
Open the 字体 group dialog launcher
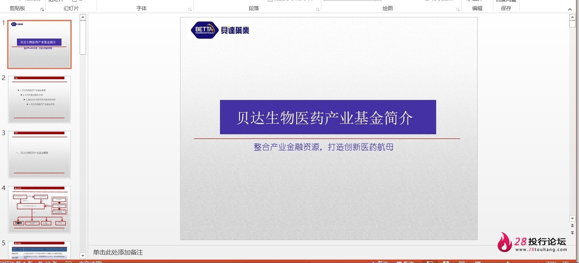point(189,9)
